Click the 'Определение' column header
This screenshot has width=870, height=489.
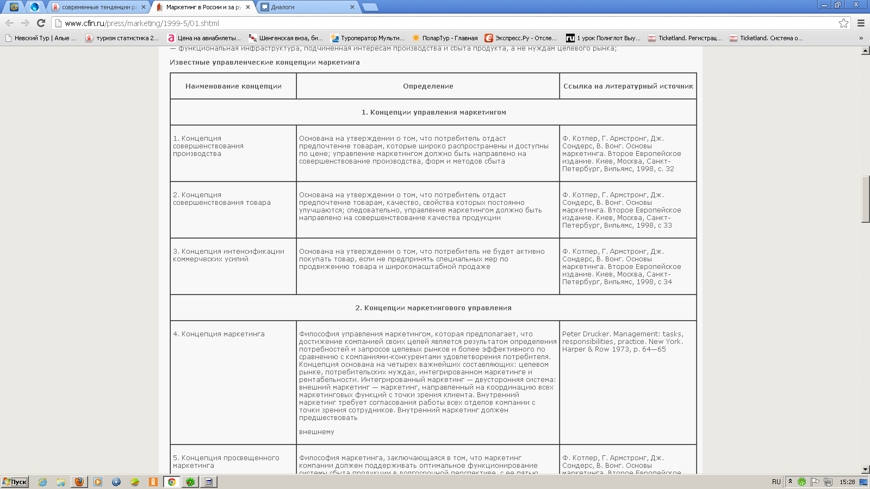(x=428, y=86)
